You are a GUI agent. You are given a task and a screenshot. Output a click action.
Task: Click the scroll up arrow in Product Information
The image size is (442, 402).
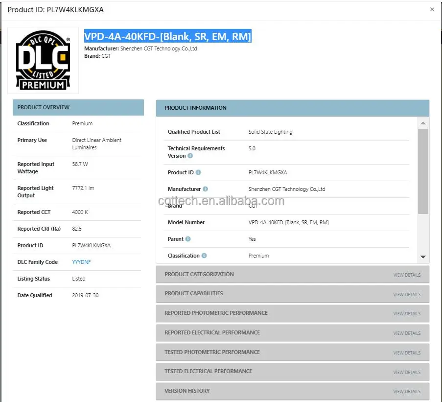point(423,123)
